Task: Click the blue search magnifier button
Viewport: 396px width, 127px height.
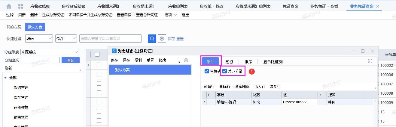Action: pos(152,39)
